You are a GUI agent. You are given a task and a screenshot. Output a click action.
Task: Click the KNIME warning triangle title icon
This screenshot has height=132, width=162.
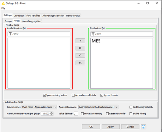coord(3,3)
